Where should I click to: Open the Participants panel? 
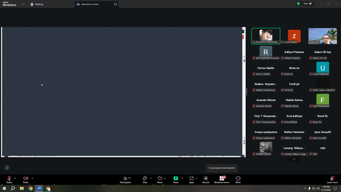(x=126, y=180)
